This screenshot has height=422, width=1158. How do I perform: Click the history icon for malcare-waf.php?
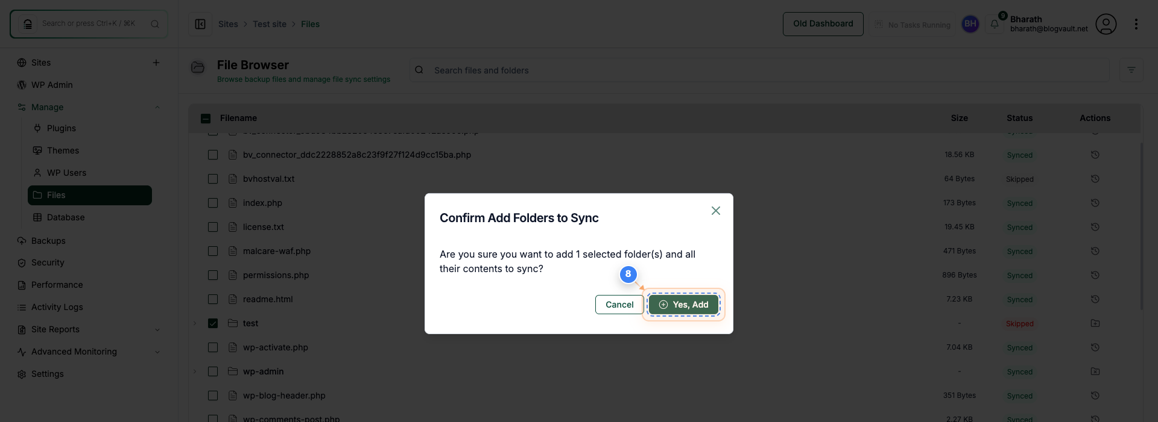pyautogui.click(x=1095, y=251)
